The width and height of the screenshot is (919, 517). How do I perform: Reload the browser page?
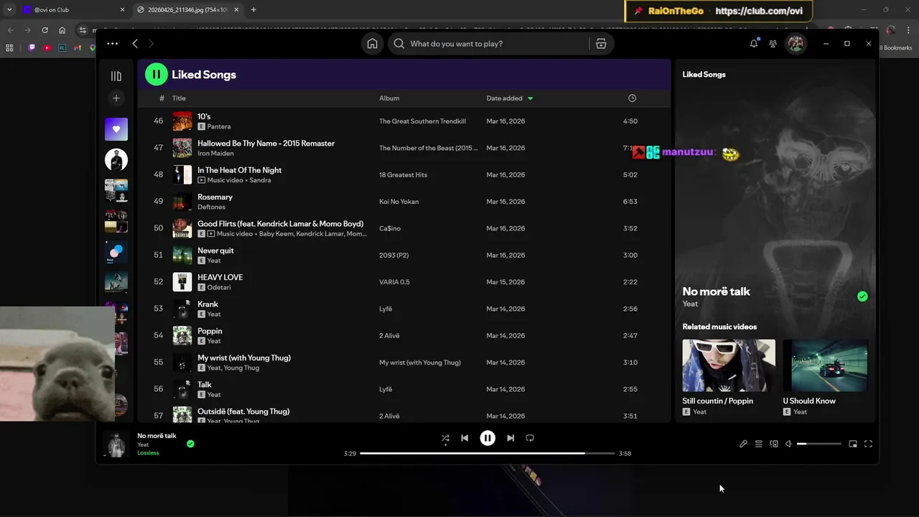click(x=45, y=30)
